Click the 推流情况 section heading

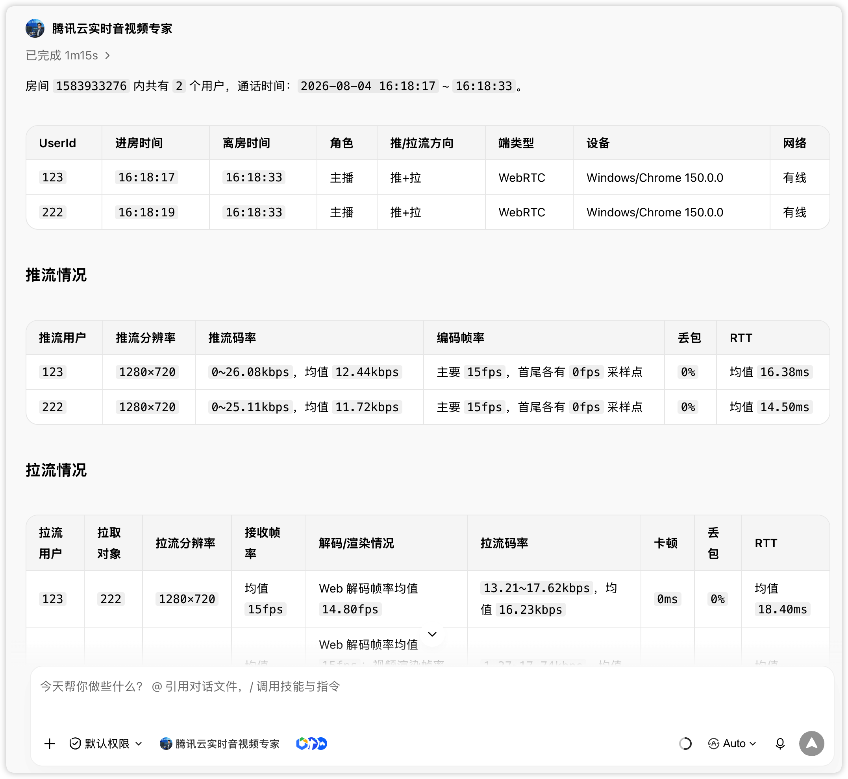pos(56,275)
